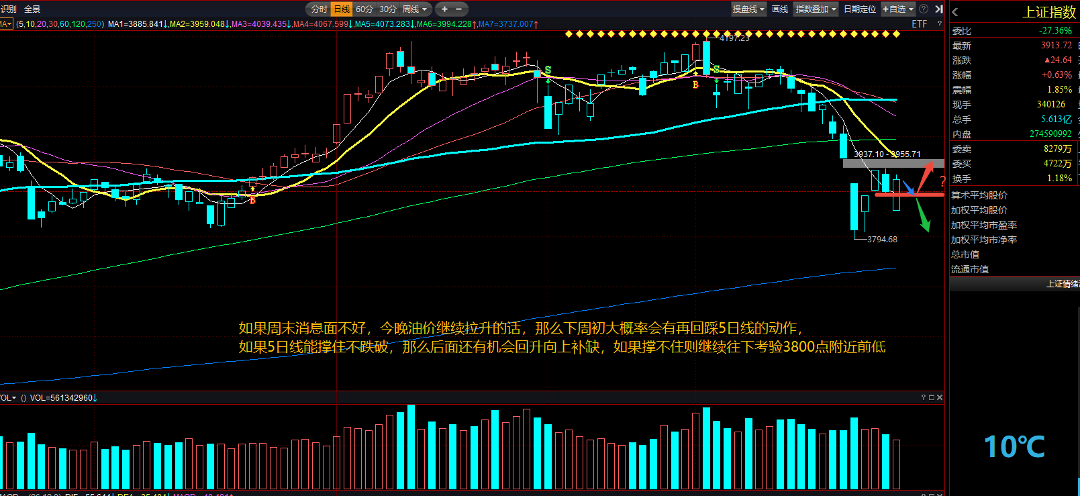Open the 全景 tab
This screenshot has width=1080, height=496.
pos(32,9)
